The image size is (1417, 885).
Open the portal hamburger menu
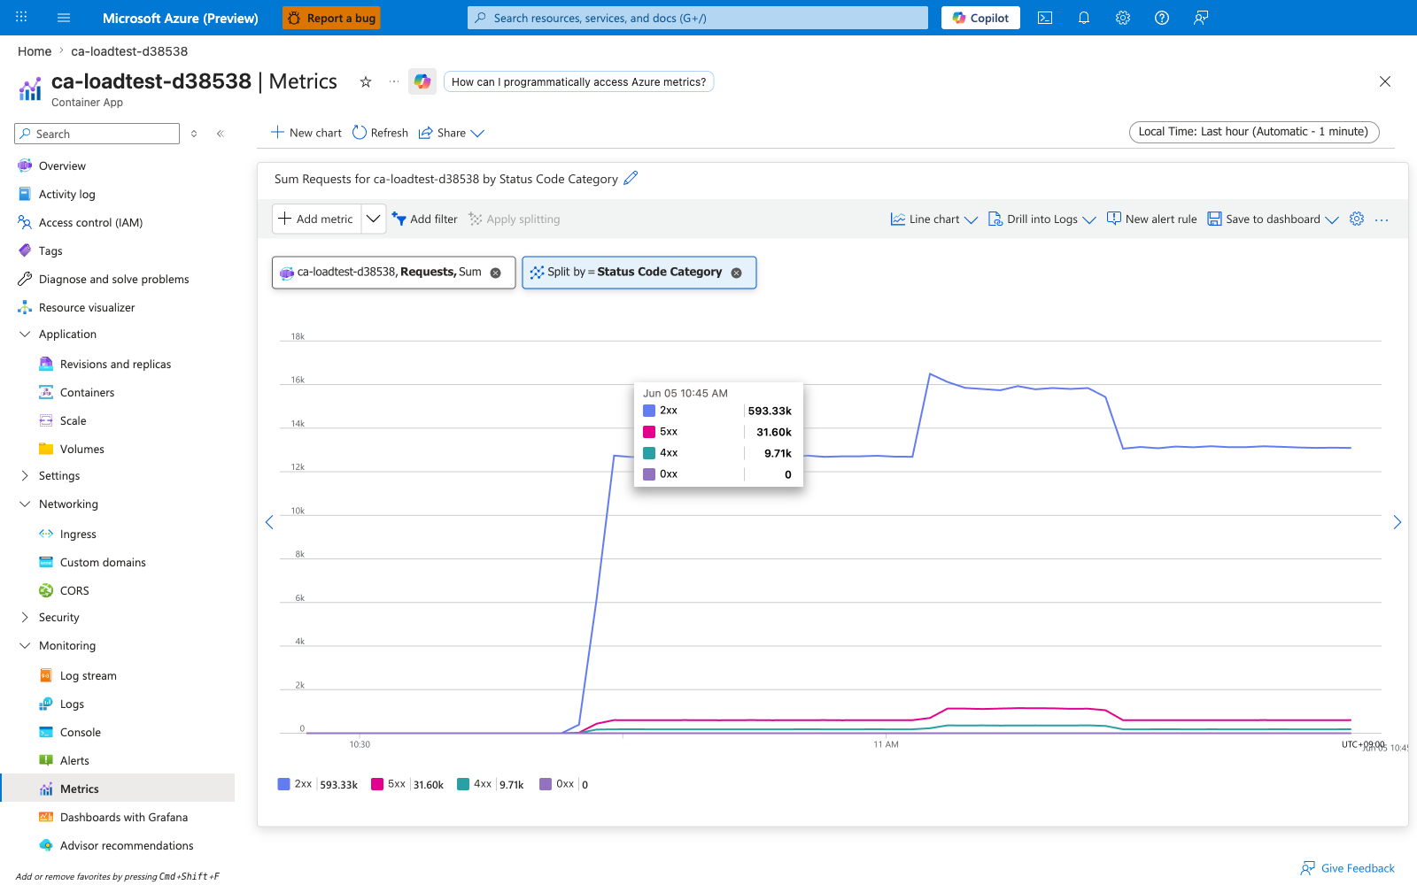(64, 18)
